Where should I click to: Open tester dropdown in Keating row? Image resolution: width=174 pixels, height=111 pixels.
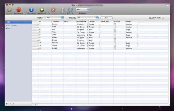click(132, 46)
